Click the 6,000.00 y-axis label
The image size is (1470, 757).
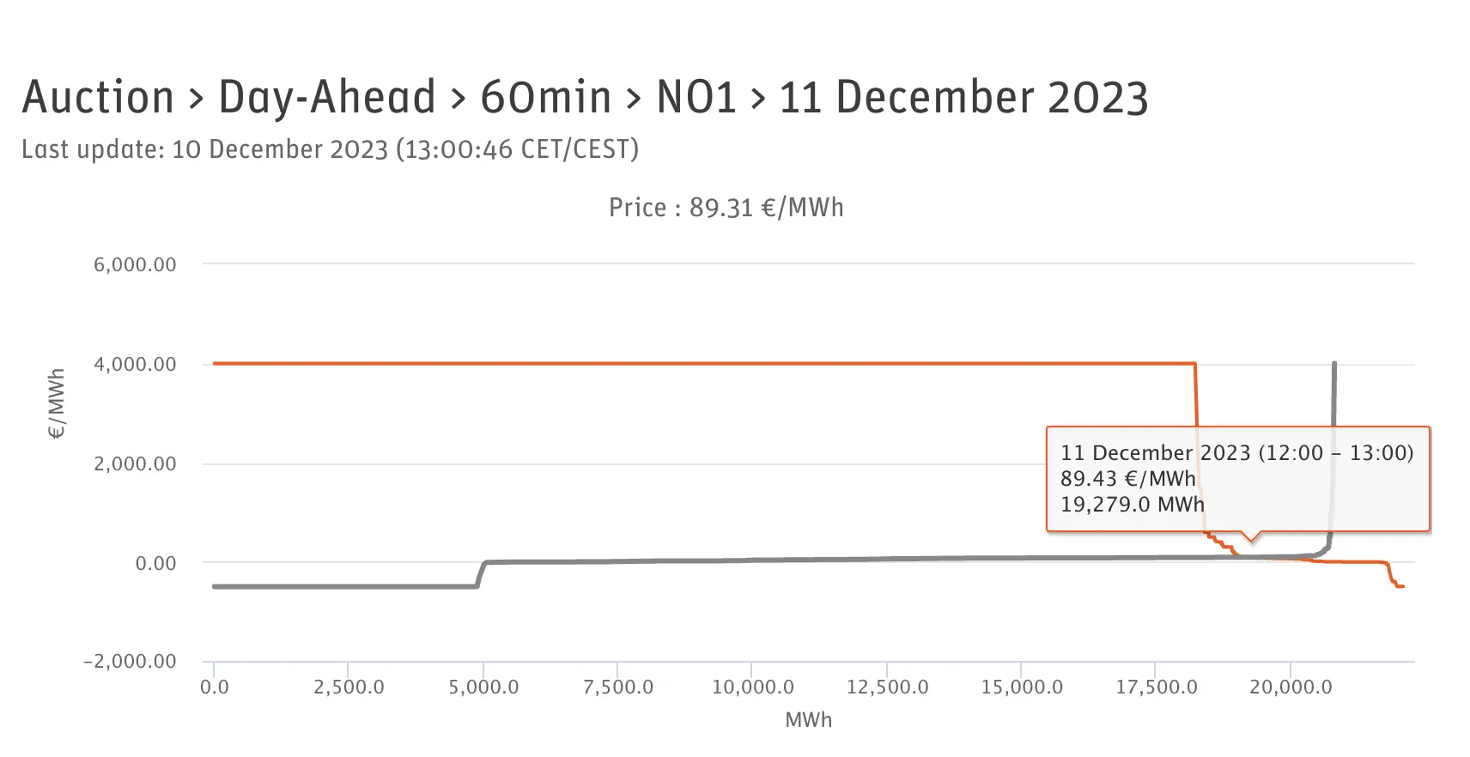(135, 264)
